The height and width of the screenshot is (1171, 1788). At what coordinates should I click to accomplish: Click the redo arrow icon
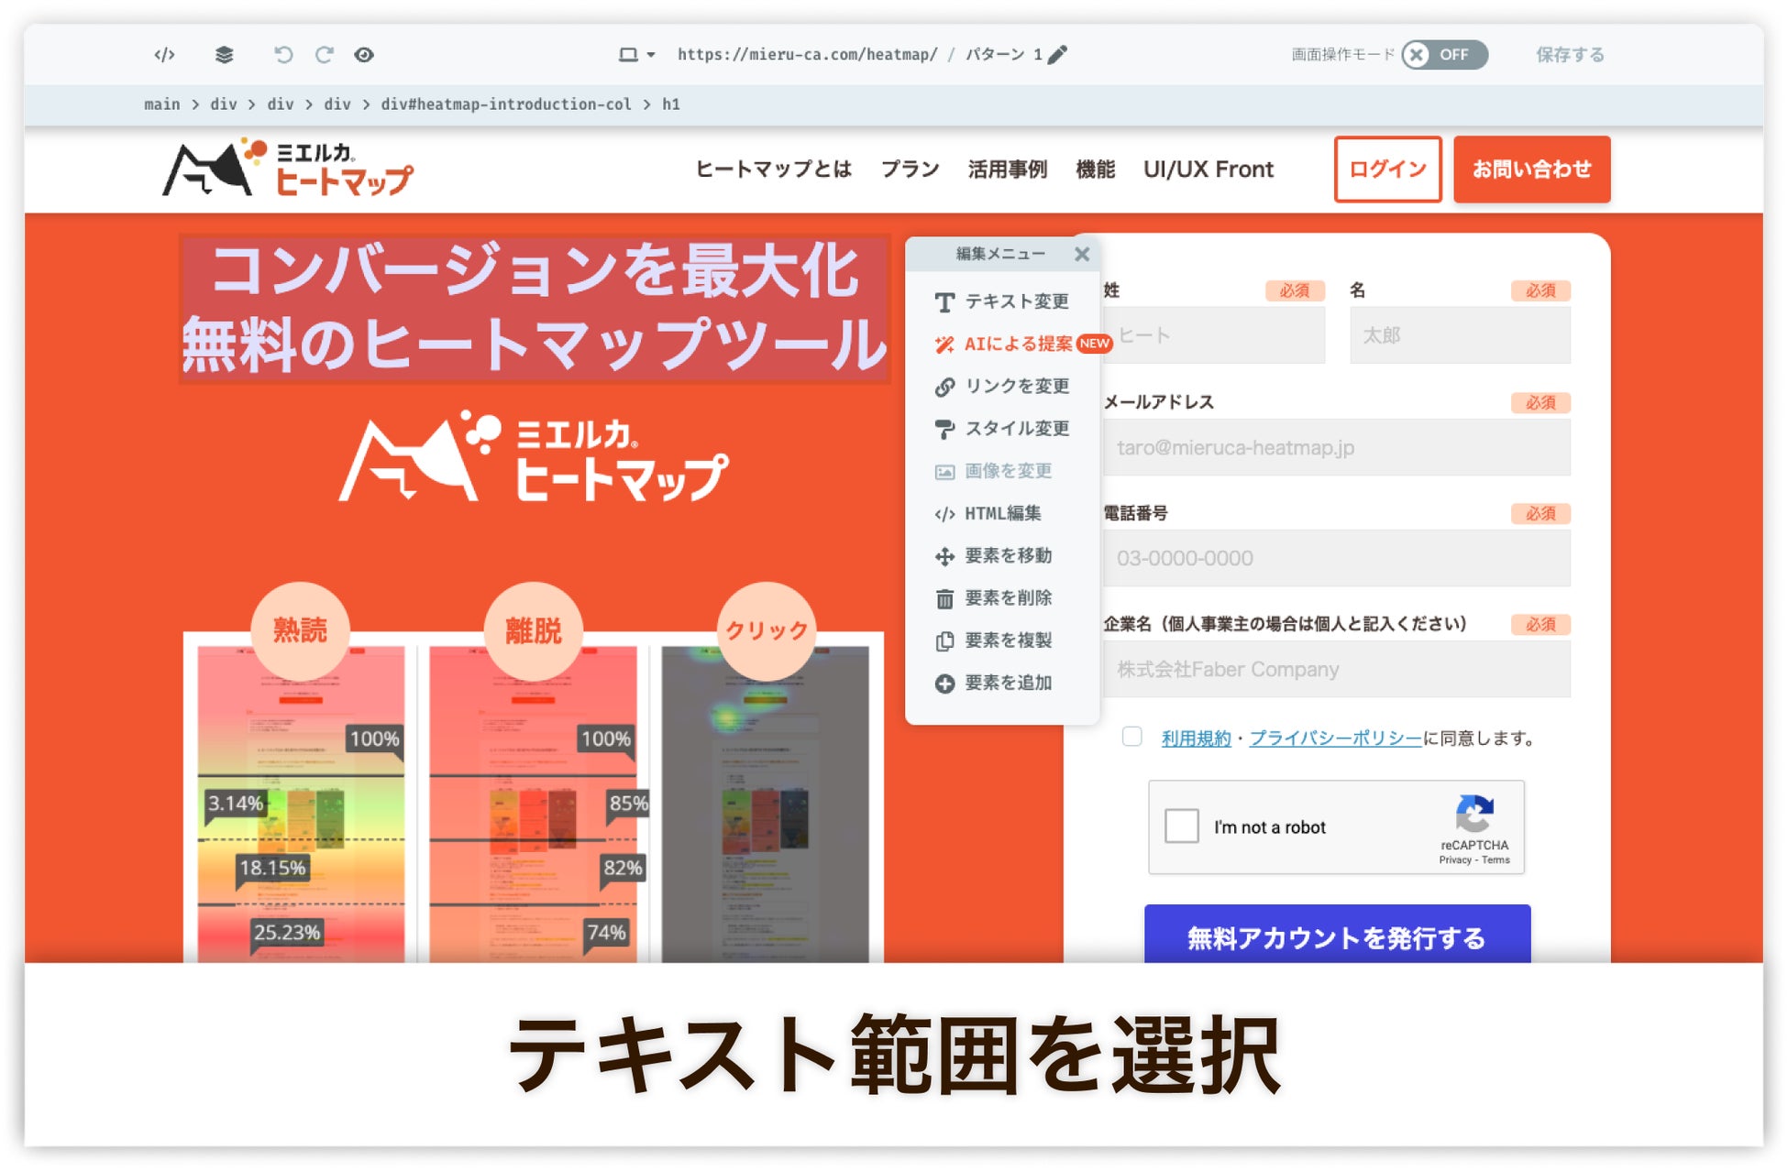click(325, 55)
